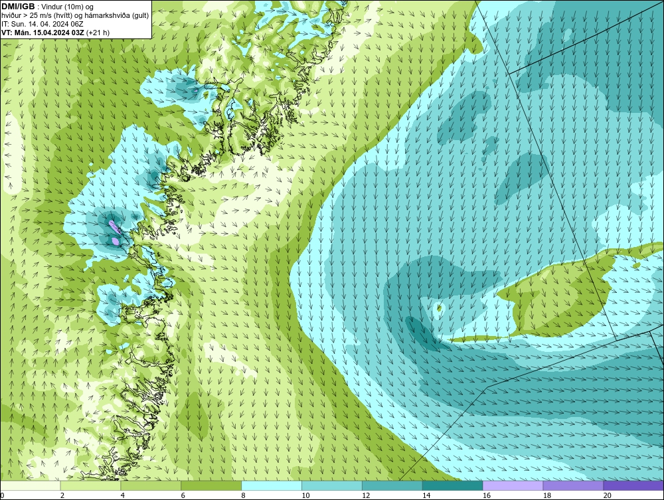Click the legend scale value 16
Viewport: 664px width, 500px height.
487,495
